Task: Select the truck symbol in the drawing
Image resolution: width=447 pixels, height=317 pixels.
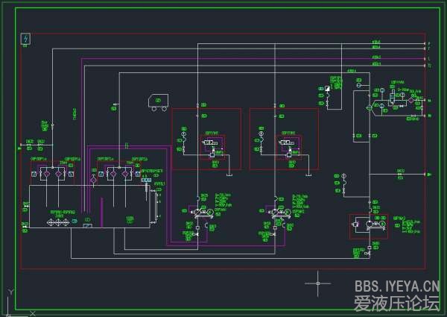Action: pos(157,103)
